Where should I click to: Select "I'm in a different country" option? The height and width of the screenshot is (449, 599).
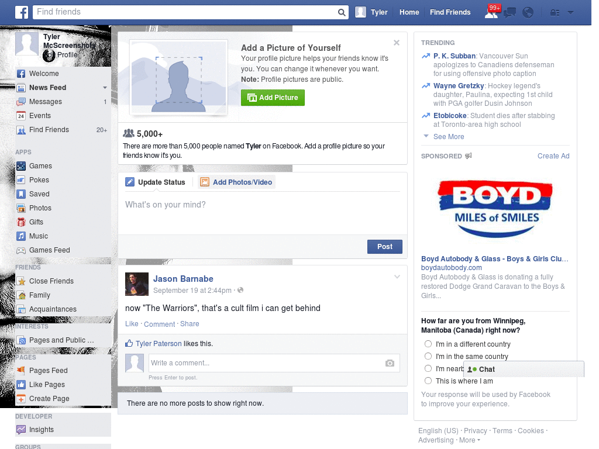click(x=428, y=344)
